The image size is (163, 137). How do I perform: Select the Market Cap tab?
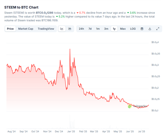(x=26, y=29)
